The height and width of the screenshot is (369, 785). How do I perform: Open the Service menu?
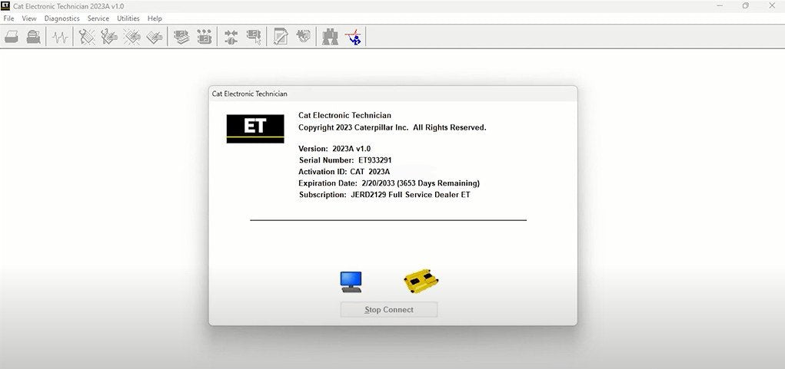point(98,18)
